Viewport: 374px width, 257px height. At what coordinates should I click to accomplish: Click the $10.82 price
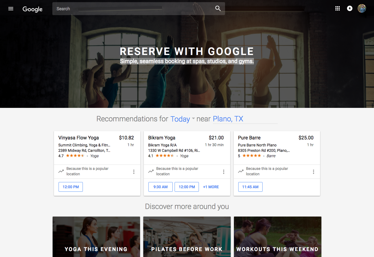point(126,138)
